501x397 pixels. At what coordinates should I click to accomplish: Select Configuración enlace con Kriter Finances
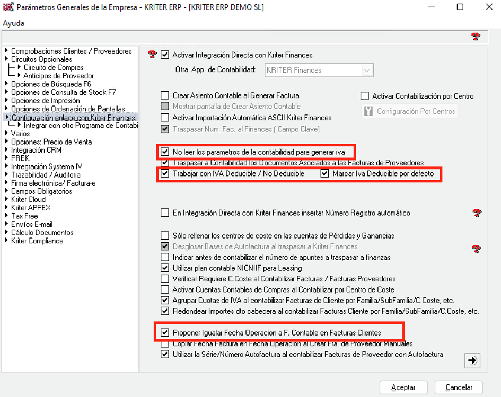pyautogui.click(x=73, y=118)
